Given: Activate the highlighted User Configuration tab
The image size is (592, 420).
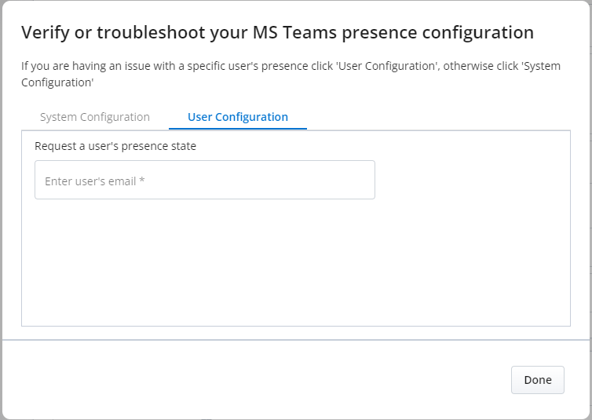Looking at the screenshot, I should point(237,117).
